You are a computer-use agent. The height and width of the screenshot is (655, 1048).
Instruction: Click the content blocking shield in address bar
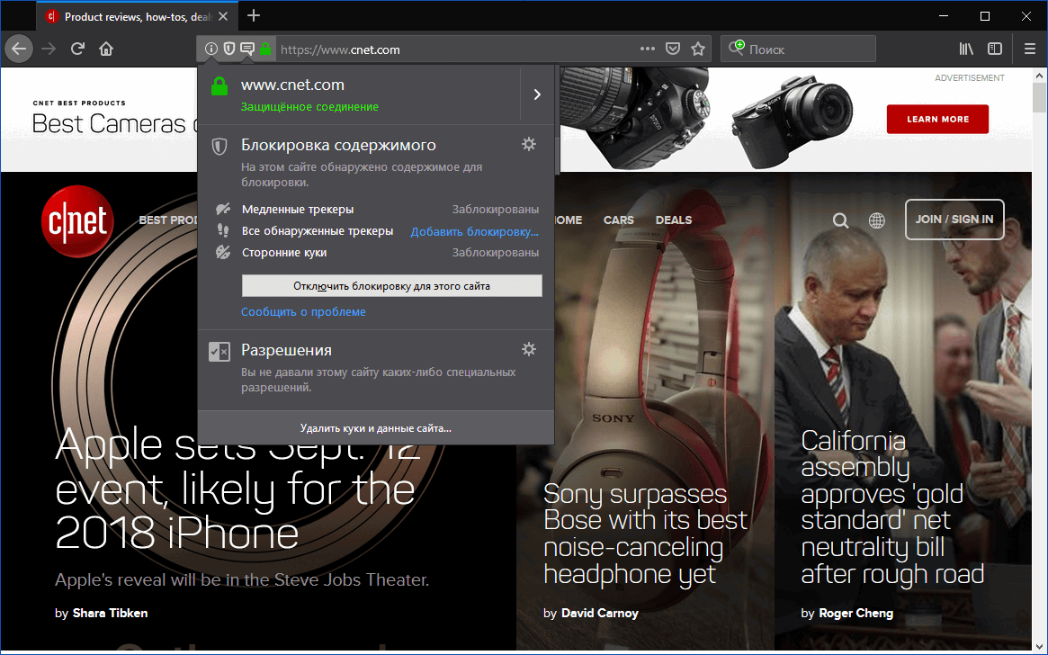click(x=228, y=49)
